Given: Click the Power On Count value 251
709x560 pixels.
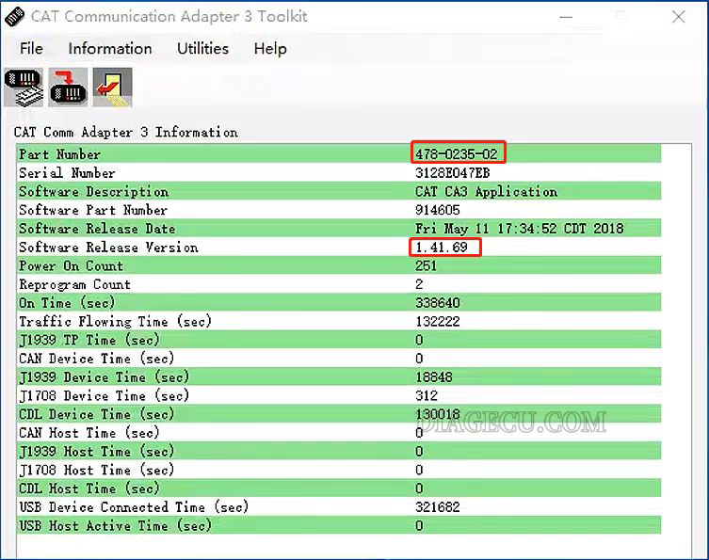Looking at the screenshot, I should [x=426, y=265].
